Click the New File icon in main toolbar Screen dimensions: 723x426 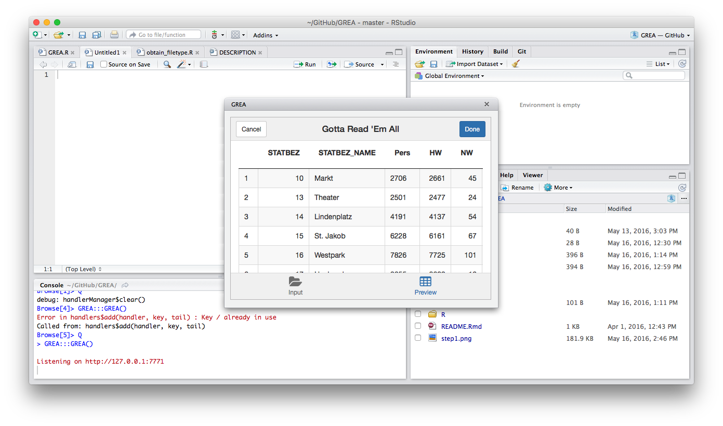(37, 35)
